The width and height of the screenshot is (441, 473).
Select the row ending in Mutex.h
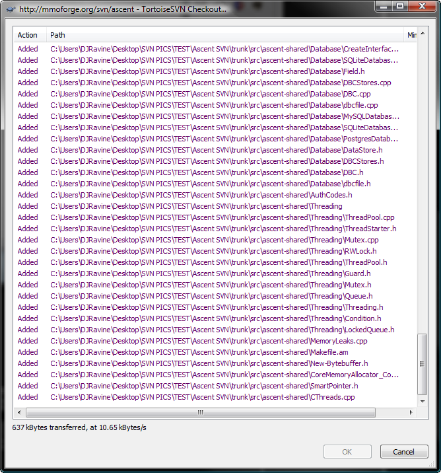pyautogui.click(x=215, y=285)
